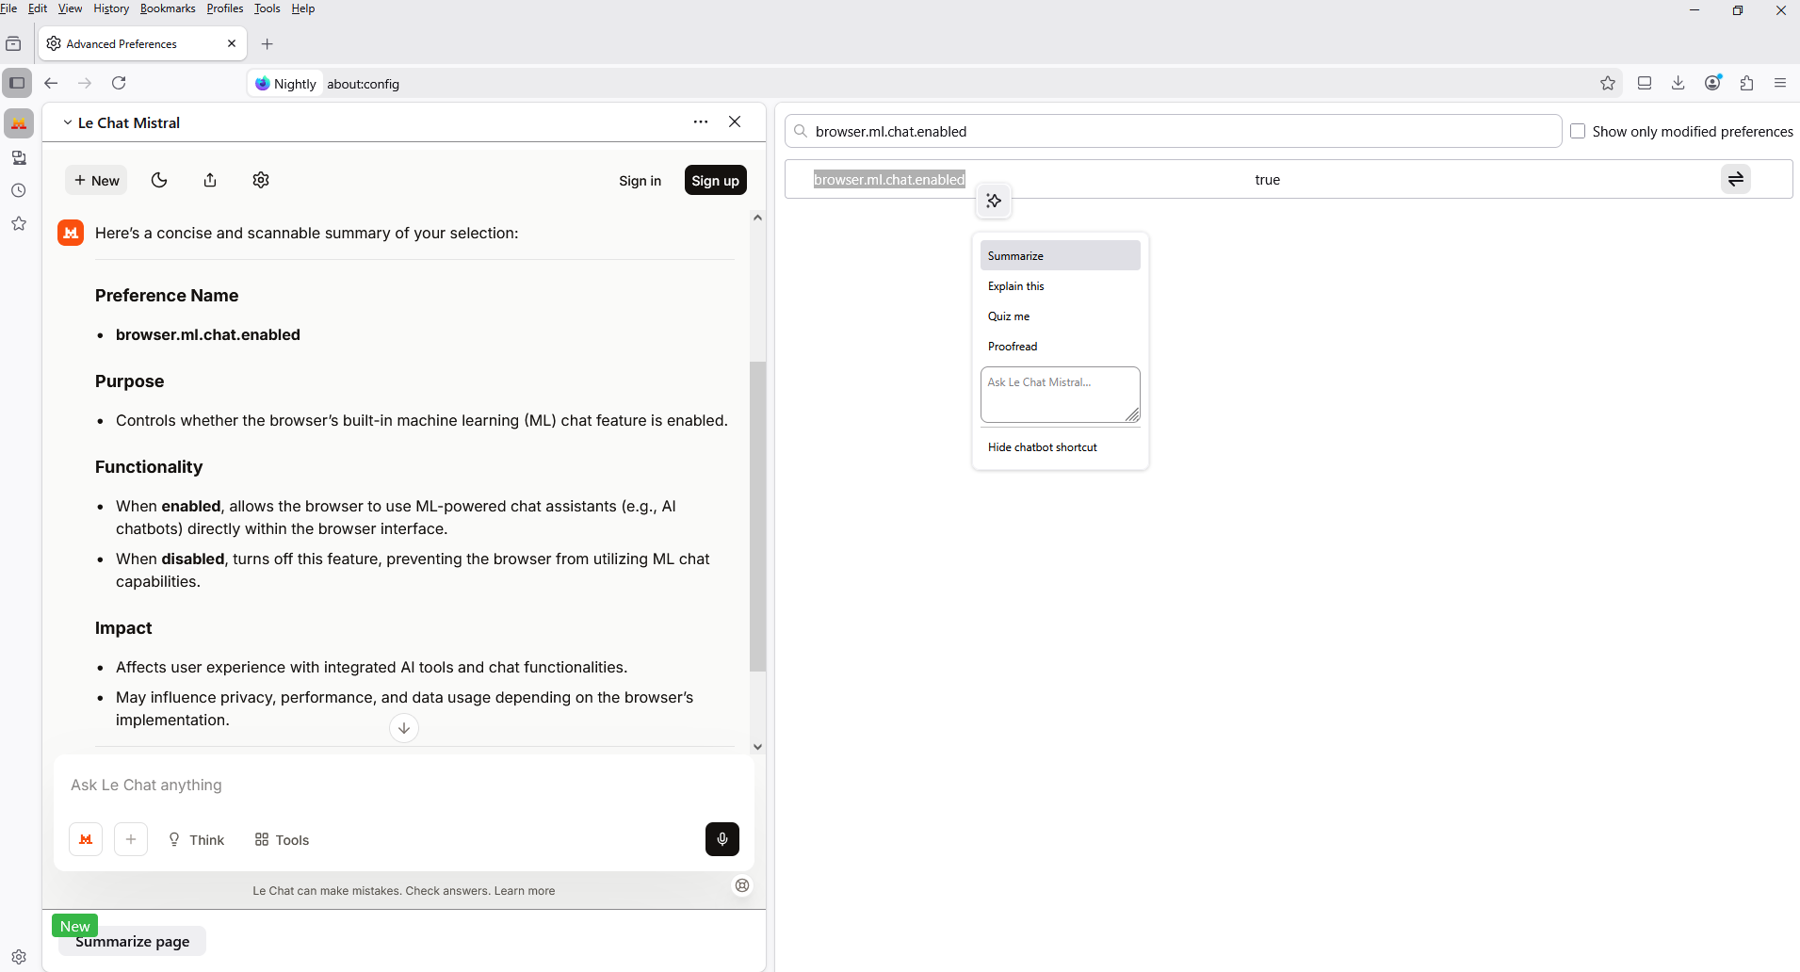Open the Downloads panel
Screen dimensions: 1800x972
point(1678,83)
